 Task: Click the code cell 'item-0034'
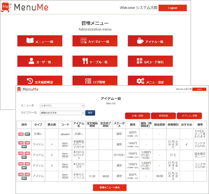coord(65,176)
